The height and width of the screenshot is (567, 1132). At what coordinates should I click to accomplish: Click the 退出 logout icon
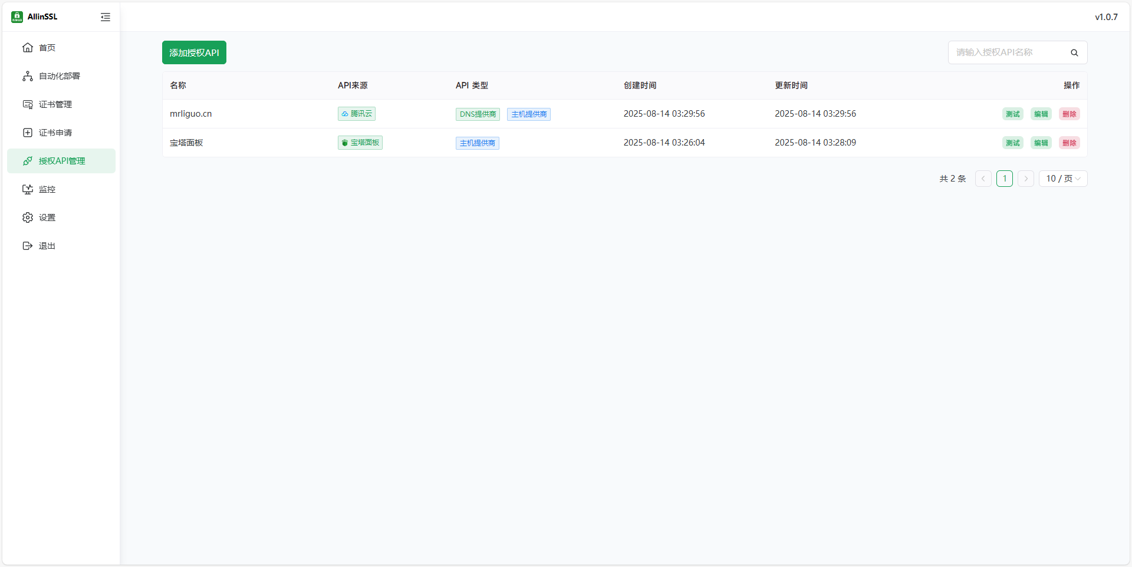pyautogui.click(x=28, y=246)
